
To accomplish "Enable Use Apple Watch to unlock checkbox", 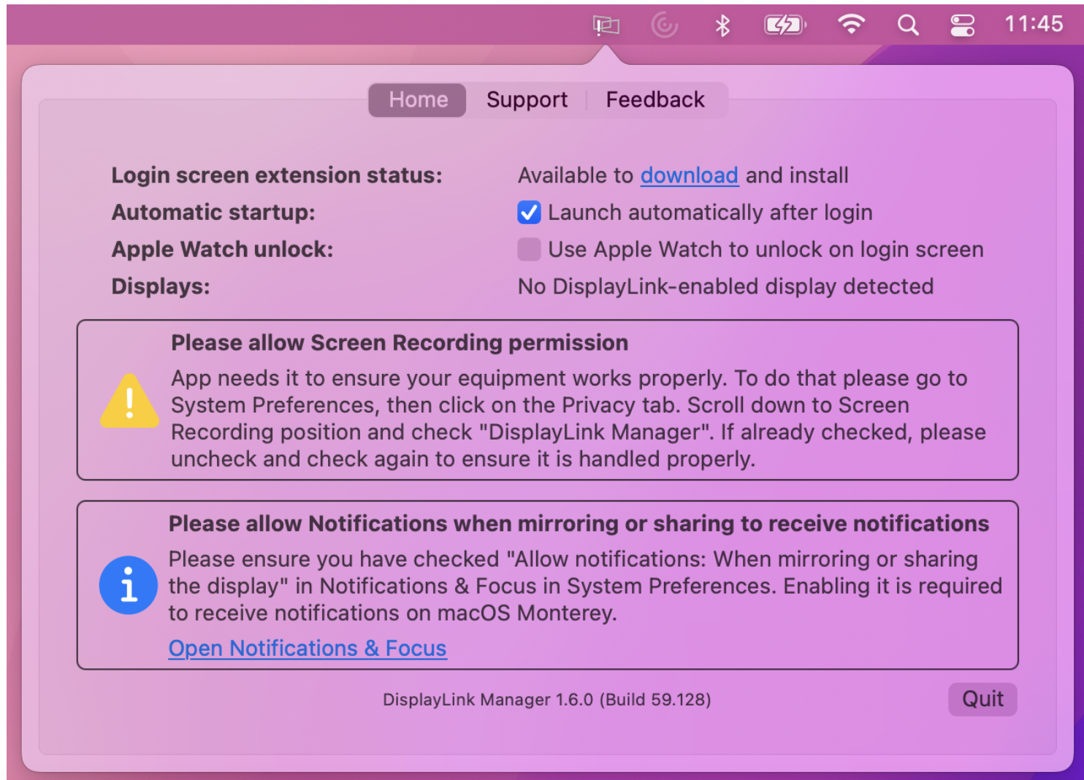I will 529,249.
